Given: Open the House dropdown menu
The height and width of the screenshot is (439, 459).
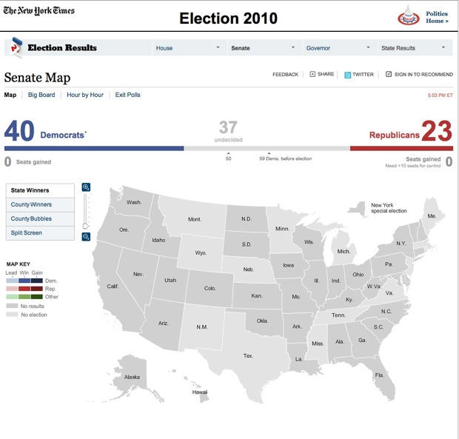Looking at the screenshot, I should point(188,48).
